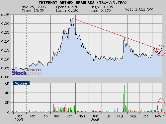Click the High: 0.195 value

click(102, 7)
